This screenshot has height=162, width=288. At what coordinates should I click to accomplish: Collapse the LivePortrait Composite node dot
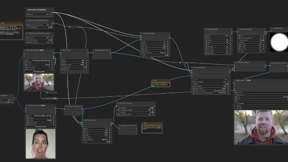(x=235, y=63)
